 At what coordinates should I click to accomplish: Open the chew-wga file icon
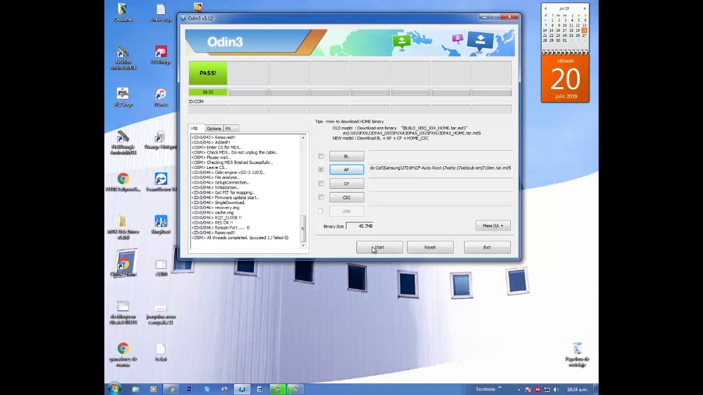point(160,13)
